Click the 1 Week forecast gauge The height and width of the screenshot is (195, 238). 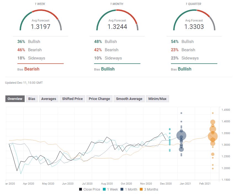point(41,20)
